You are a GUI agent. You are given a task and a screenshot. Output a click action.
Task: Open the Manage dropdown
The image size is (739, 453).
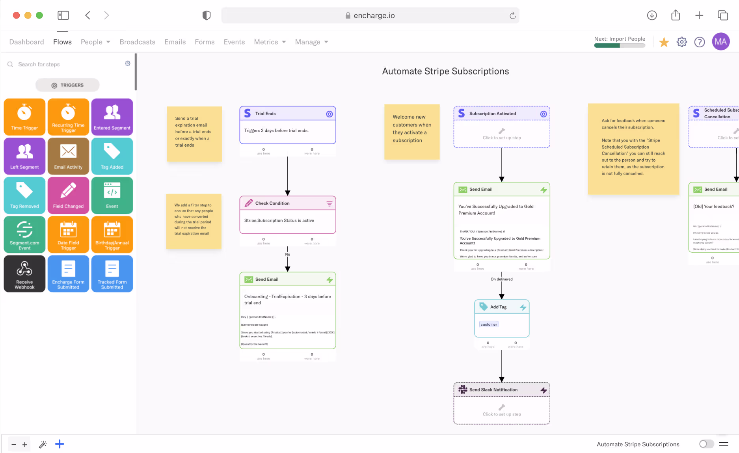pyautogui.click(x=311, y=42)
